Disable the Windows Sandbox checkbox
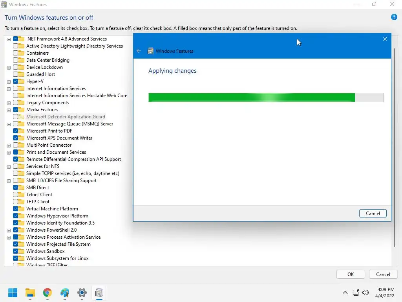This screenshot has height=302, width=402. (15, 251)
